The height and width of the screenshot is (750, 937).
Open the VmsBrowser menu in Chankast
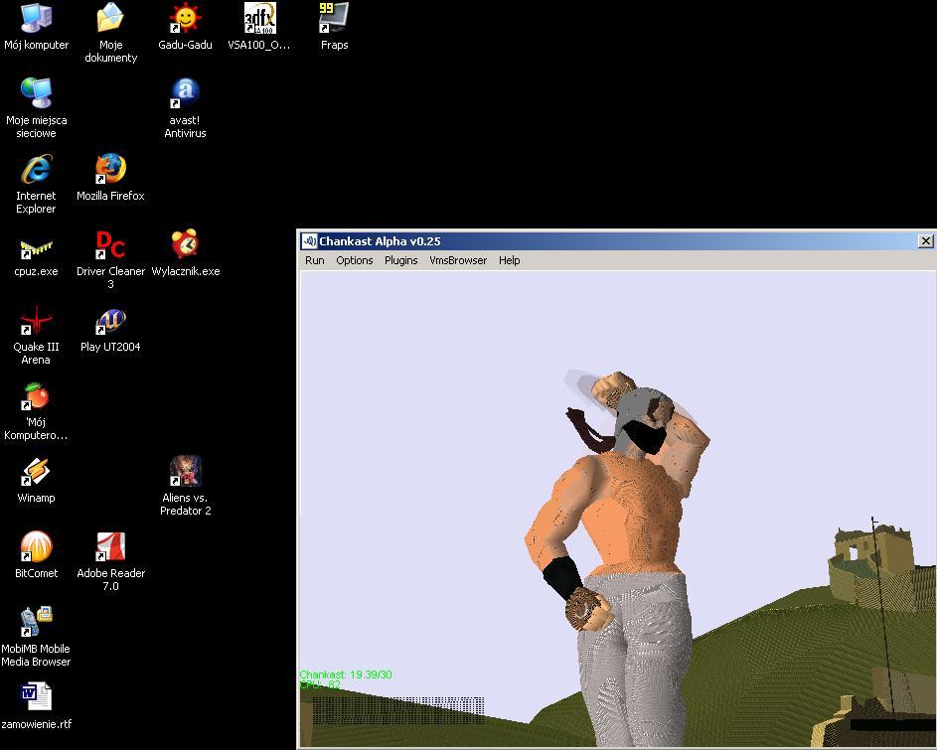(458, 260)
